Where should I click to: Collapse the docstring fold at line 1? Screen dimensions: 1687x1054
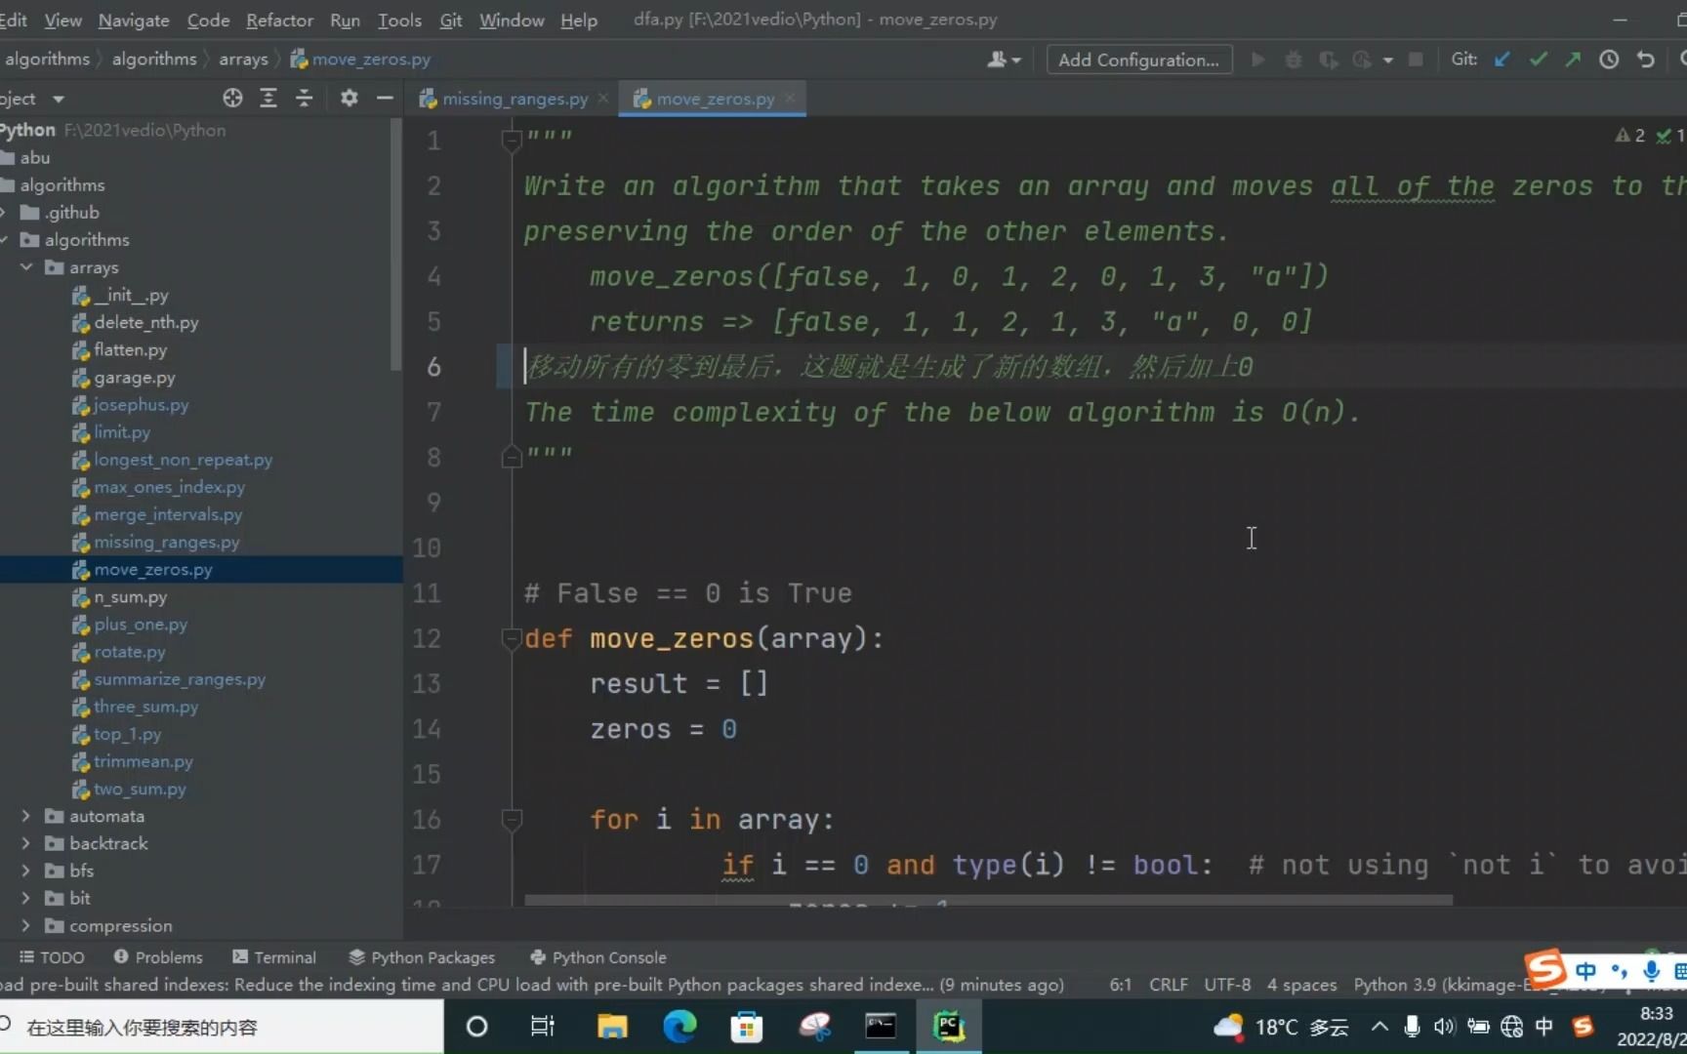(511, 140)
